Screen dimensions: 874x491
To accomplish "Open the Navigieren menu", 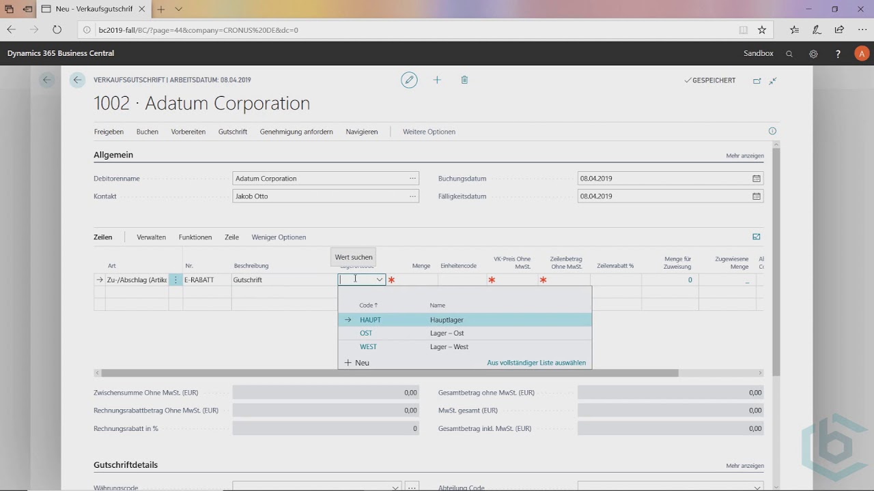I will click(362, 132).
